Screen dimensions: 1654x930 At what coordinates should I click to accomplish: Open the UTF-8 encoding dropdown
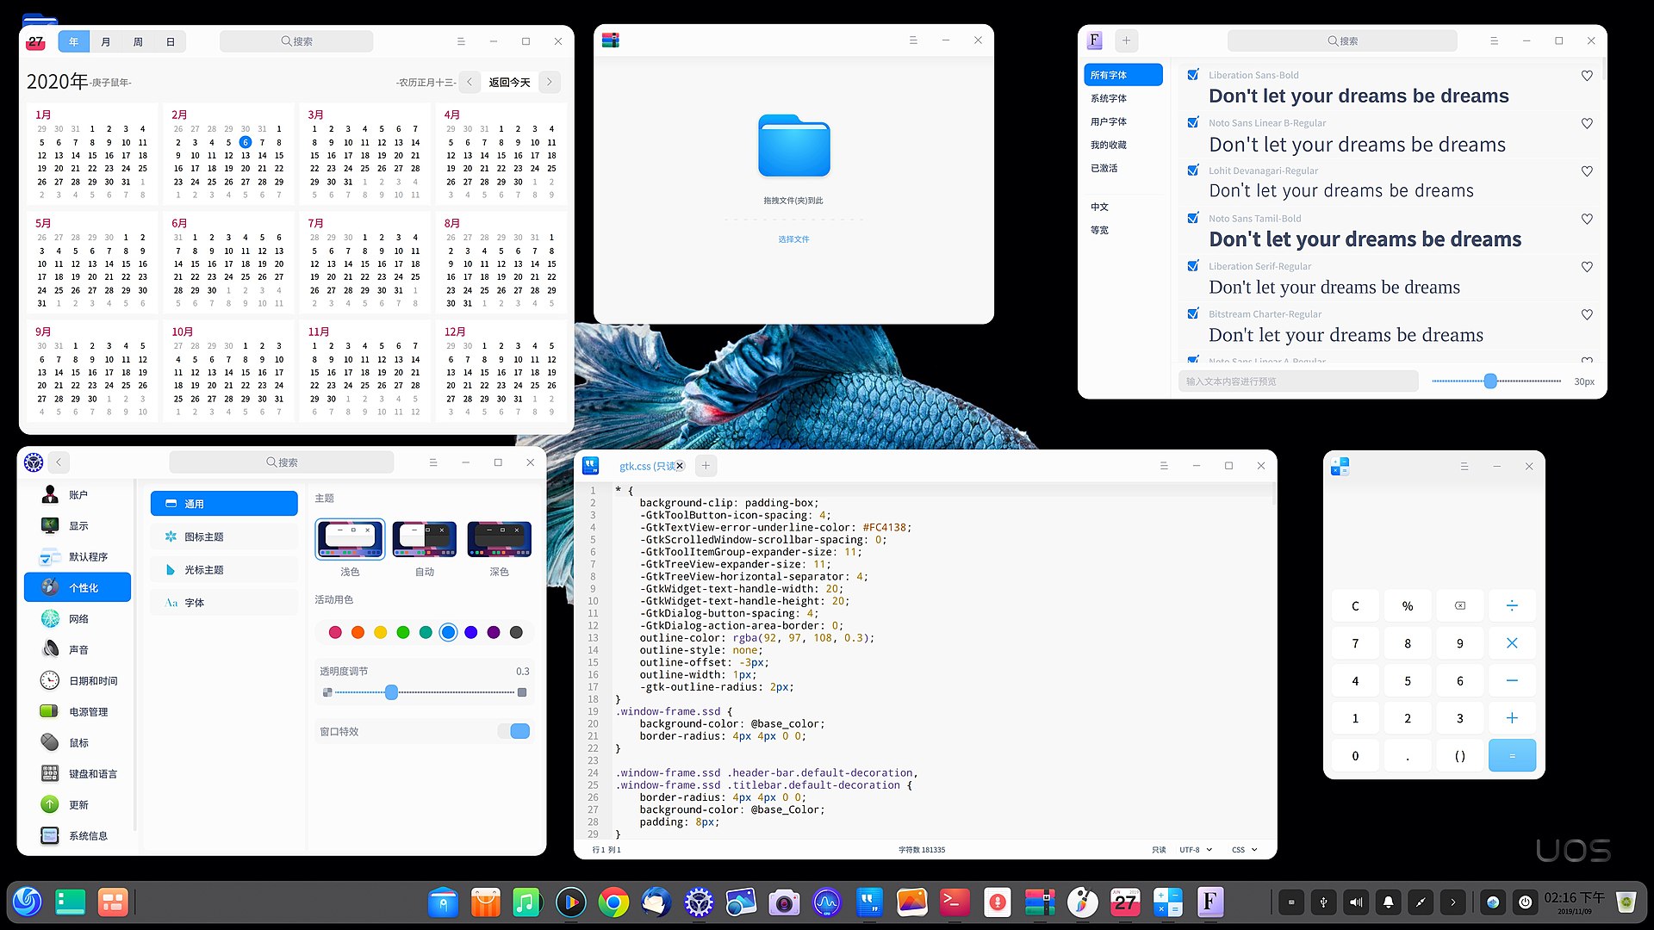click(x=1195, y=850)
